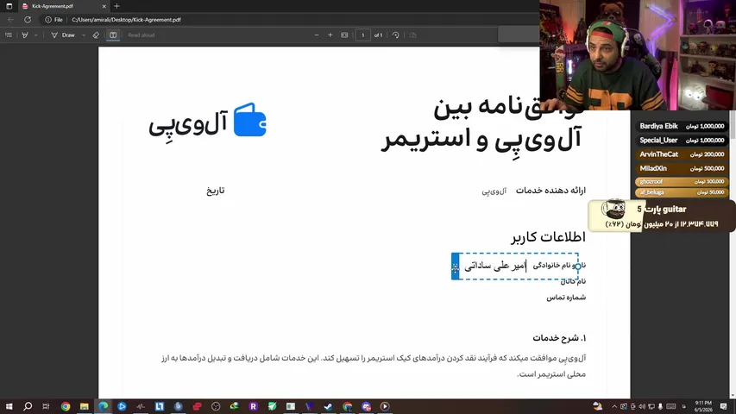Select the Highlight tool

pos(25,35)
